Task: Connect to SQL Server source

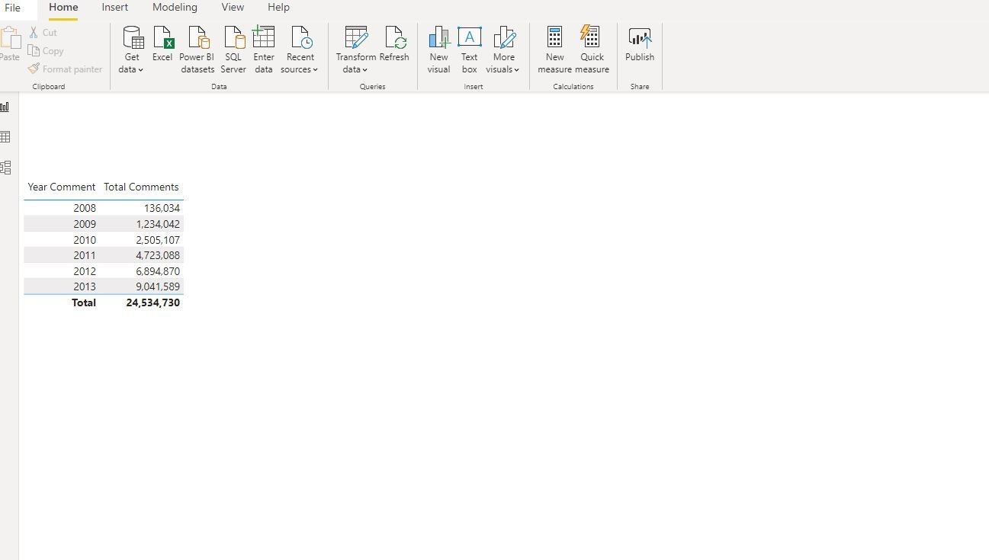Action: tap(233, 50)
